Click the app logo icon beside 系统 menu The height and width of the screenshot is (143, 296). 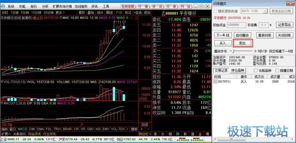(x=3, y=6)
